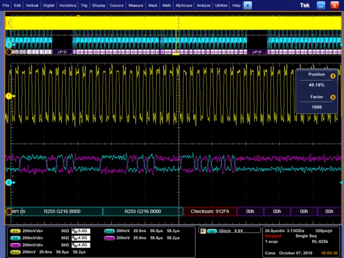Open the Digital menu
The height and width of the screenshot is (258, 344).
49,6
